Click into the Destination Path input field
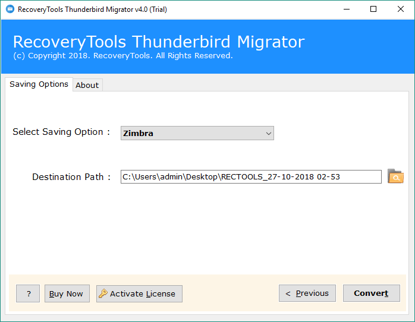 pos(251,177)
